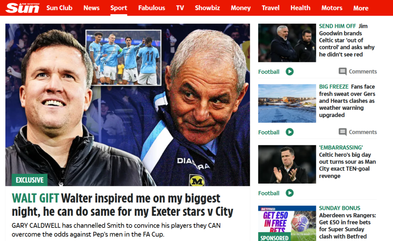393x241 pixels.
Task: Open the Send Him Off Jim Goodwin headline
Action: click(347, 40)
